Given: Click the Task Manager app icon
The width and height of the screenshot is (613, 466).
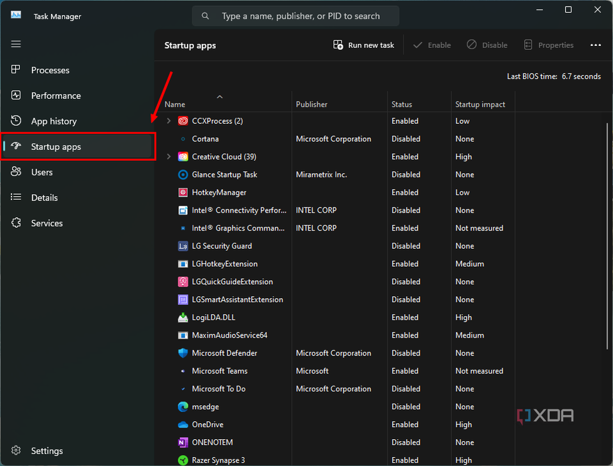Looking at the screenshot, I should pyautogui.click(x=15, y=15).
